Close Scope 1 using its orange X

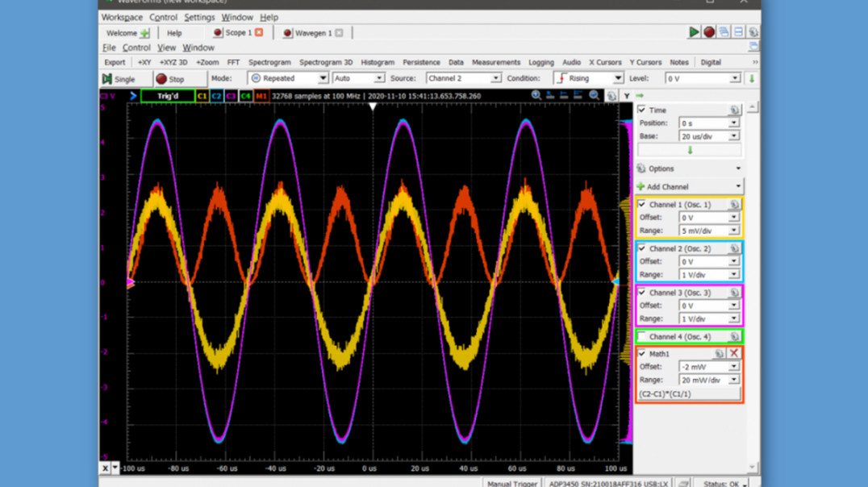[258, 32]
